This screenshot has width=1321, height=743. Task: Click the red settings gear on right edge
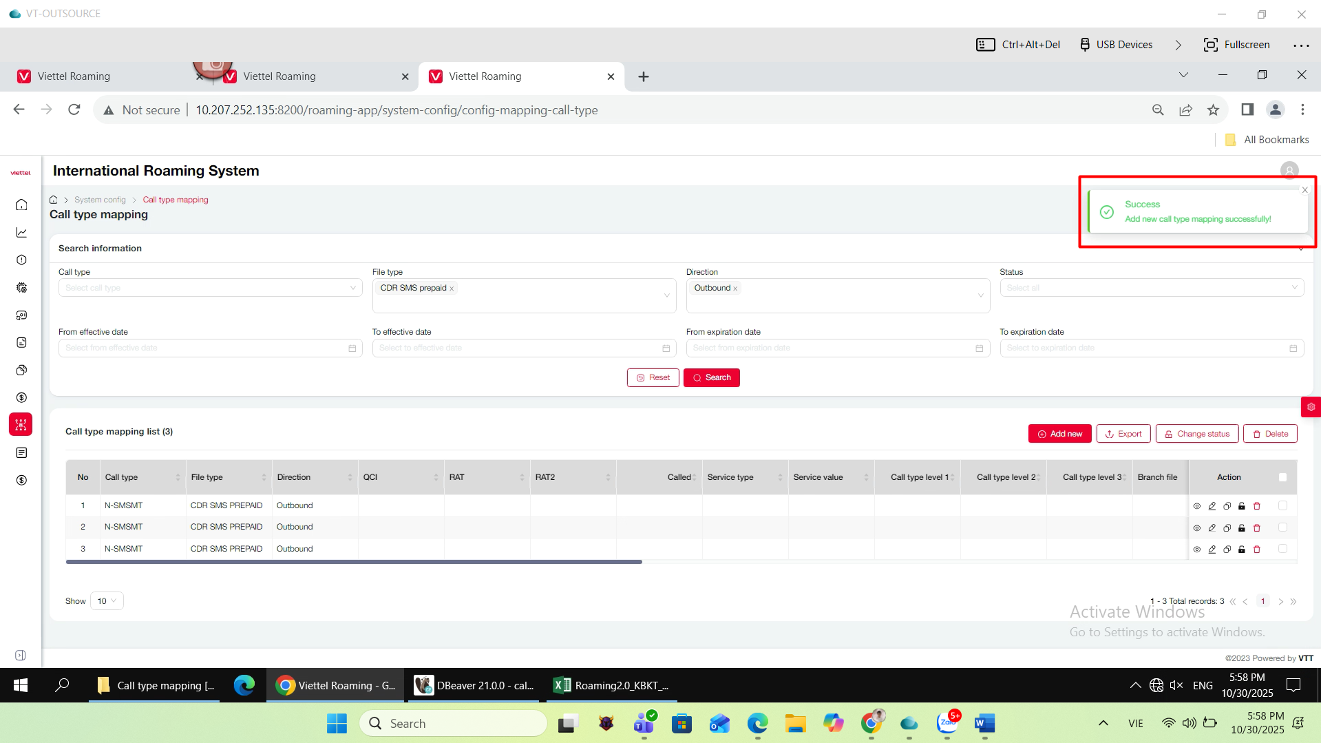[1311, 407]
